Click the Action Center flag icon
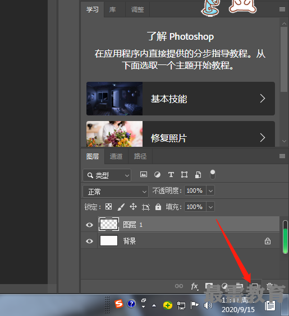Screen dimensions: 289x316 [x=194, y=305]
